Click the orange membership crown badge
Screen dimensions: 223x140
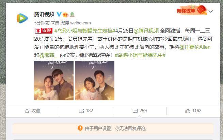click(x=66, y=15)
